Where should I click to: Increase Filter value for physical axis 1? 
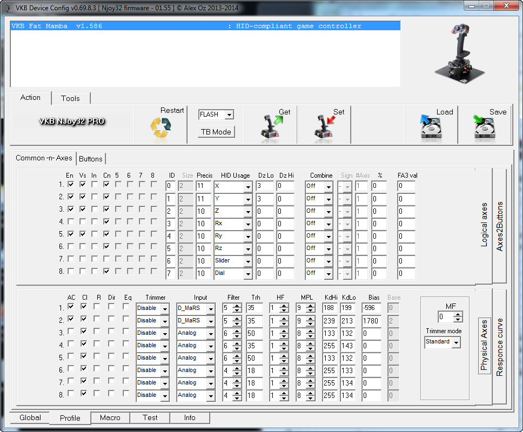point(237,306)
